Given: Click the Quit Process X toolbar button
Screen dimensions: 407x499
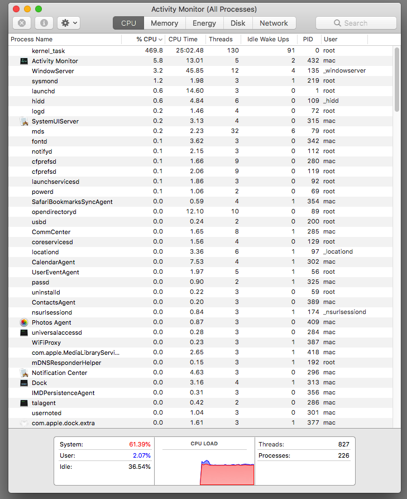Looking at the screenshot, I should [x=22, y=23].
